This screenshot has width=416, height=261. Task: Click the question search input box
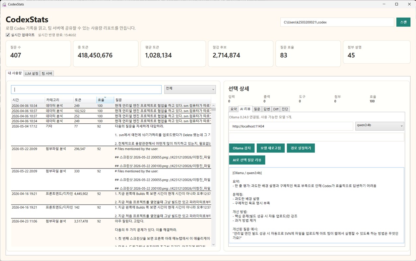point(86,90)
